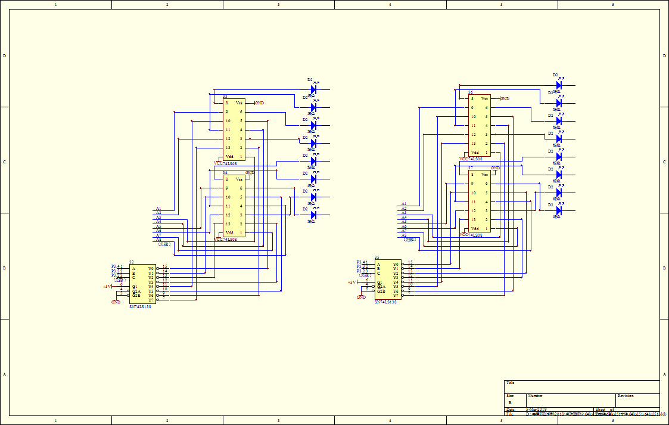Click the Revision field in the title block
669x425 pixels.
point(626,396)
